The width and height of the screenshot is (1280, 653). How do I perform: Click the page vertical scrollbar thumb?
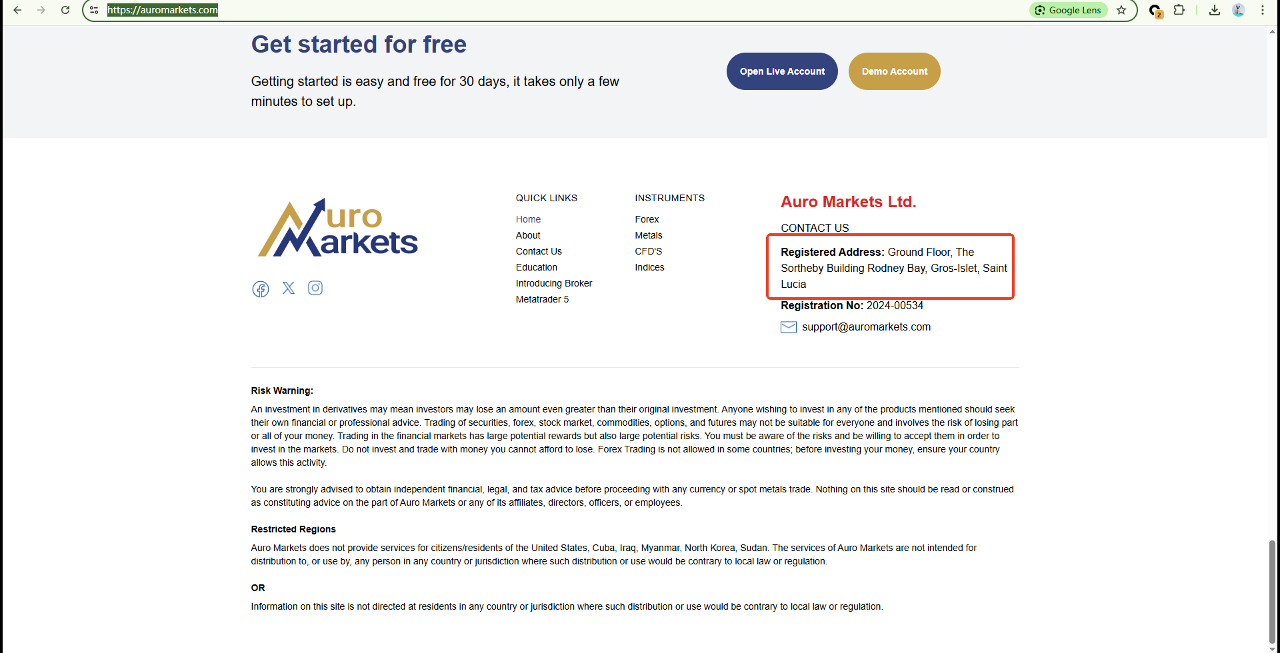[1273, 592]
